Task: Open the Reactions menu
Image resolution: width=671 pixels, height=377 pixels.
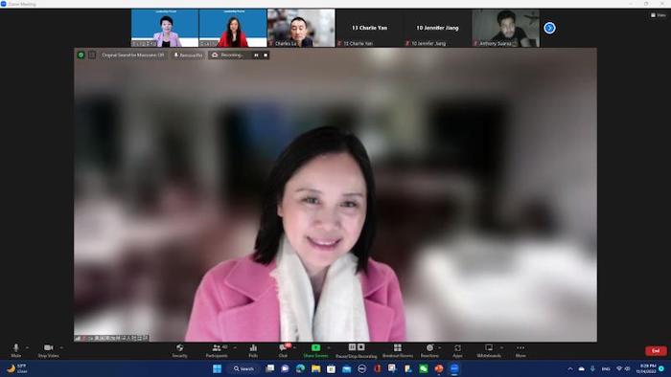Action: click(429, 350)
